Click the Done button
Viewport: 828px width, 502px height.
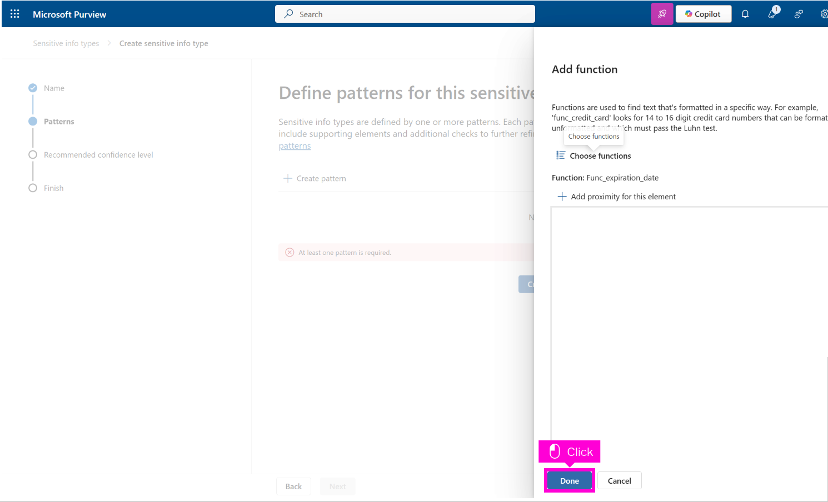569,481
